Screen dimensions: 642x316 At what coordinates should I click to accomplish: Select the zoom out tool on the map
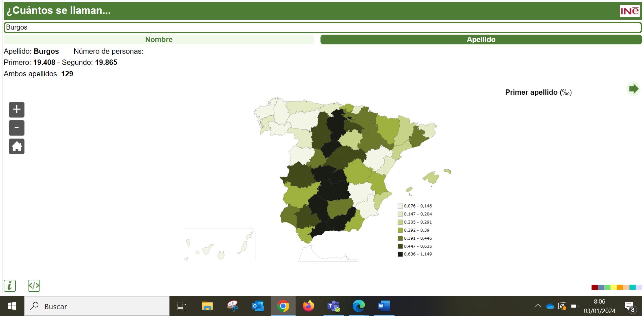coord(16,128)
